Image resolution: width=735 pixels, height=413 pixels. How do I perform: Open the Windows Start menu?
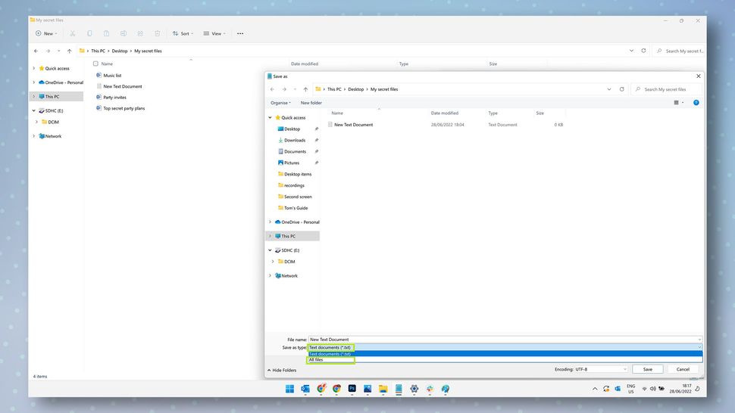pyautogui.click(x=289, y=389)
